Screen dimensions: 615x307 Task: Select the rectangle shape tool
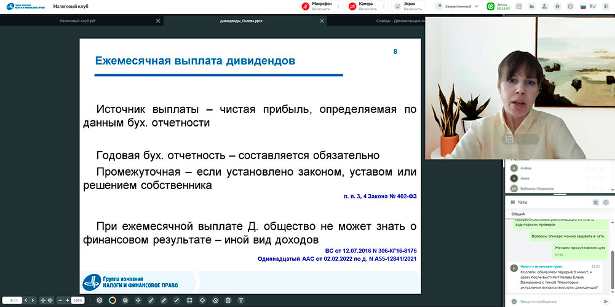(x=189, y=300)
